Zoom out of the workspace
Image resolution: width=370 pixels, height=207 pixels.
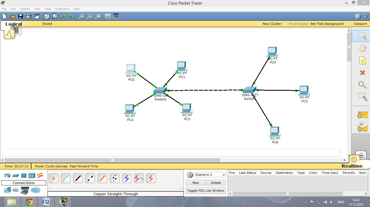tap(98, 16)
